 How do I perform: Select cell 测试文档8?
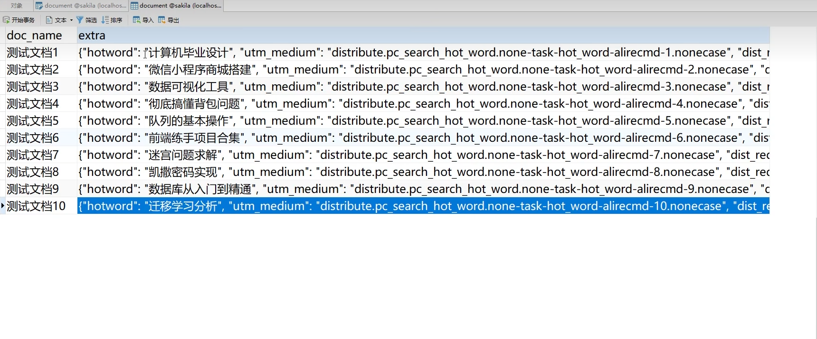point(41,172)
